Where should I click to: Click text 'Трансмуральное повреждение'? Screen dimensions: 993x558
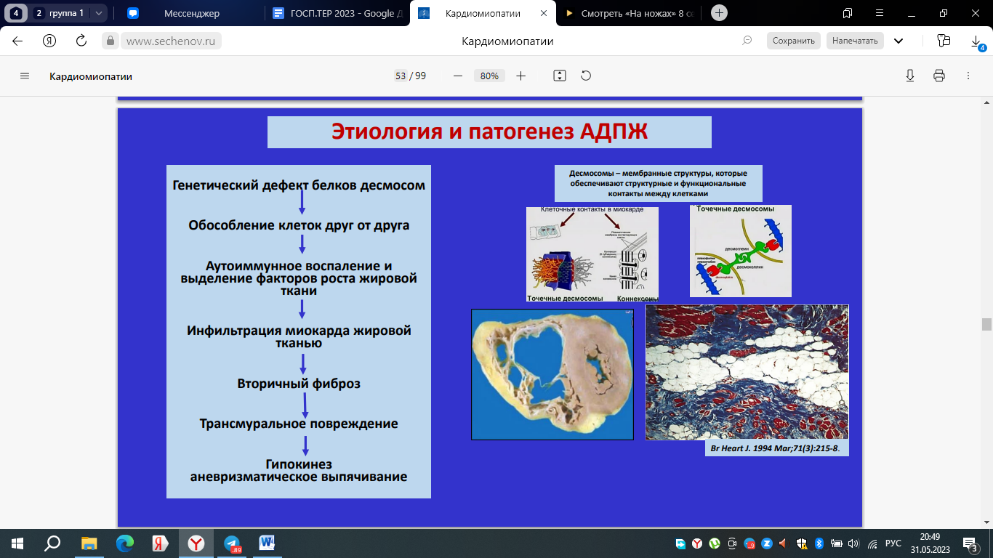point(299,424)
